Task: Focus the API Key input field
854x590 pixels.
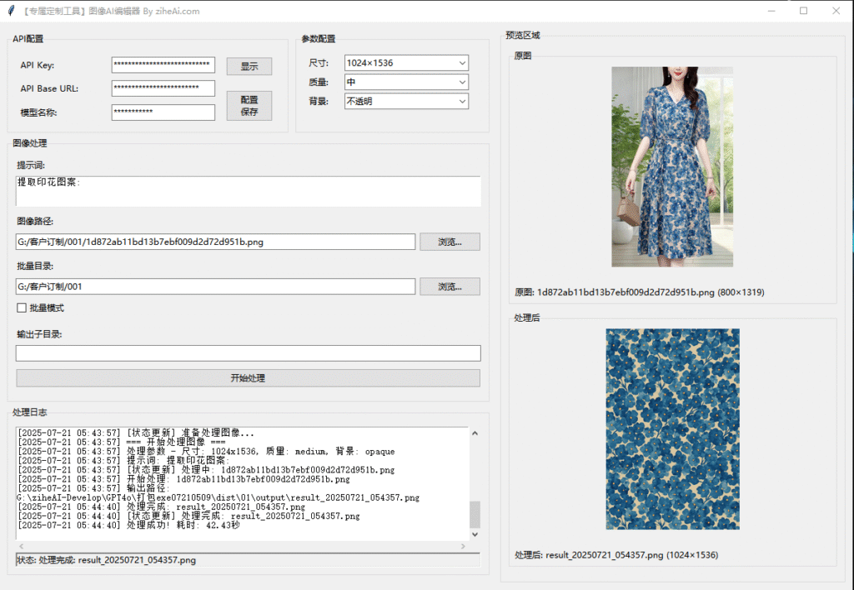Action: pyautogui.click(x=163, y=65)
